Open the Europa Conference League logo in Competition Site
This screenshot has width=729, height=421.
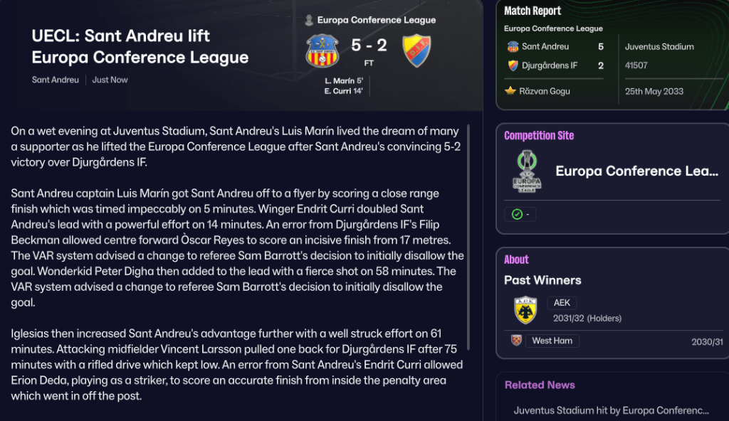coord(527,171)
